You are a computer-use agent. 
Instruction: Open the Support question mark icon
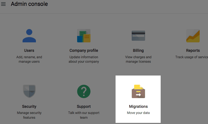point(84,91)
